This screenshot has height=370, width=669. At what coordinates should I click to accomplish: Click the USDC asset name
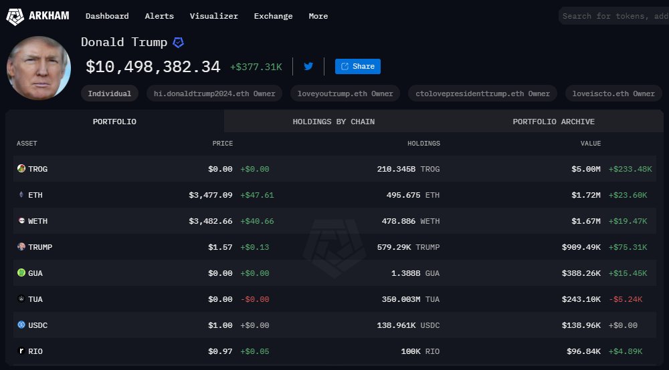[37, 325]
